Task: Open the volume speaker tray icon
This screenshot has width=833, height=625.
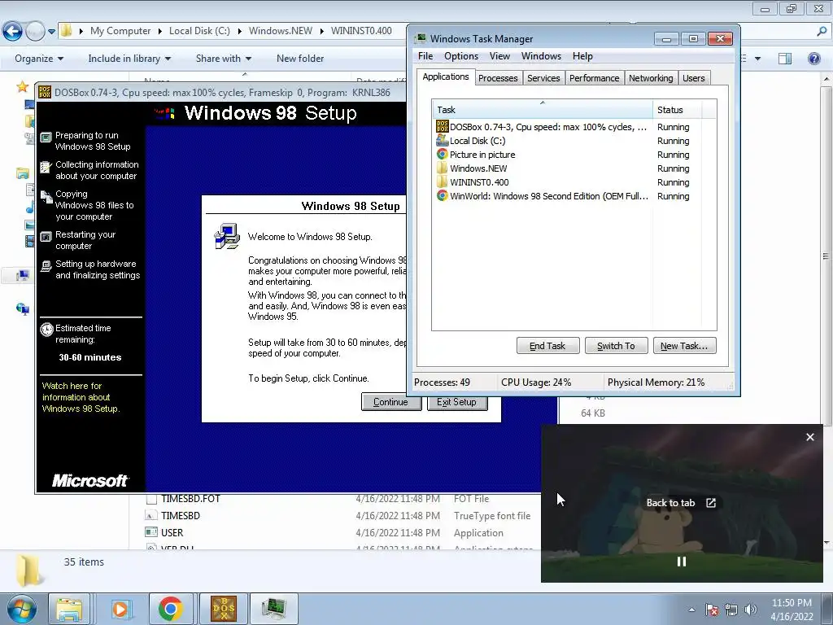Action: click(751, 610)
